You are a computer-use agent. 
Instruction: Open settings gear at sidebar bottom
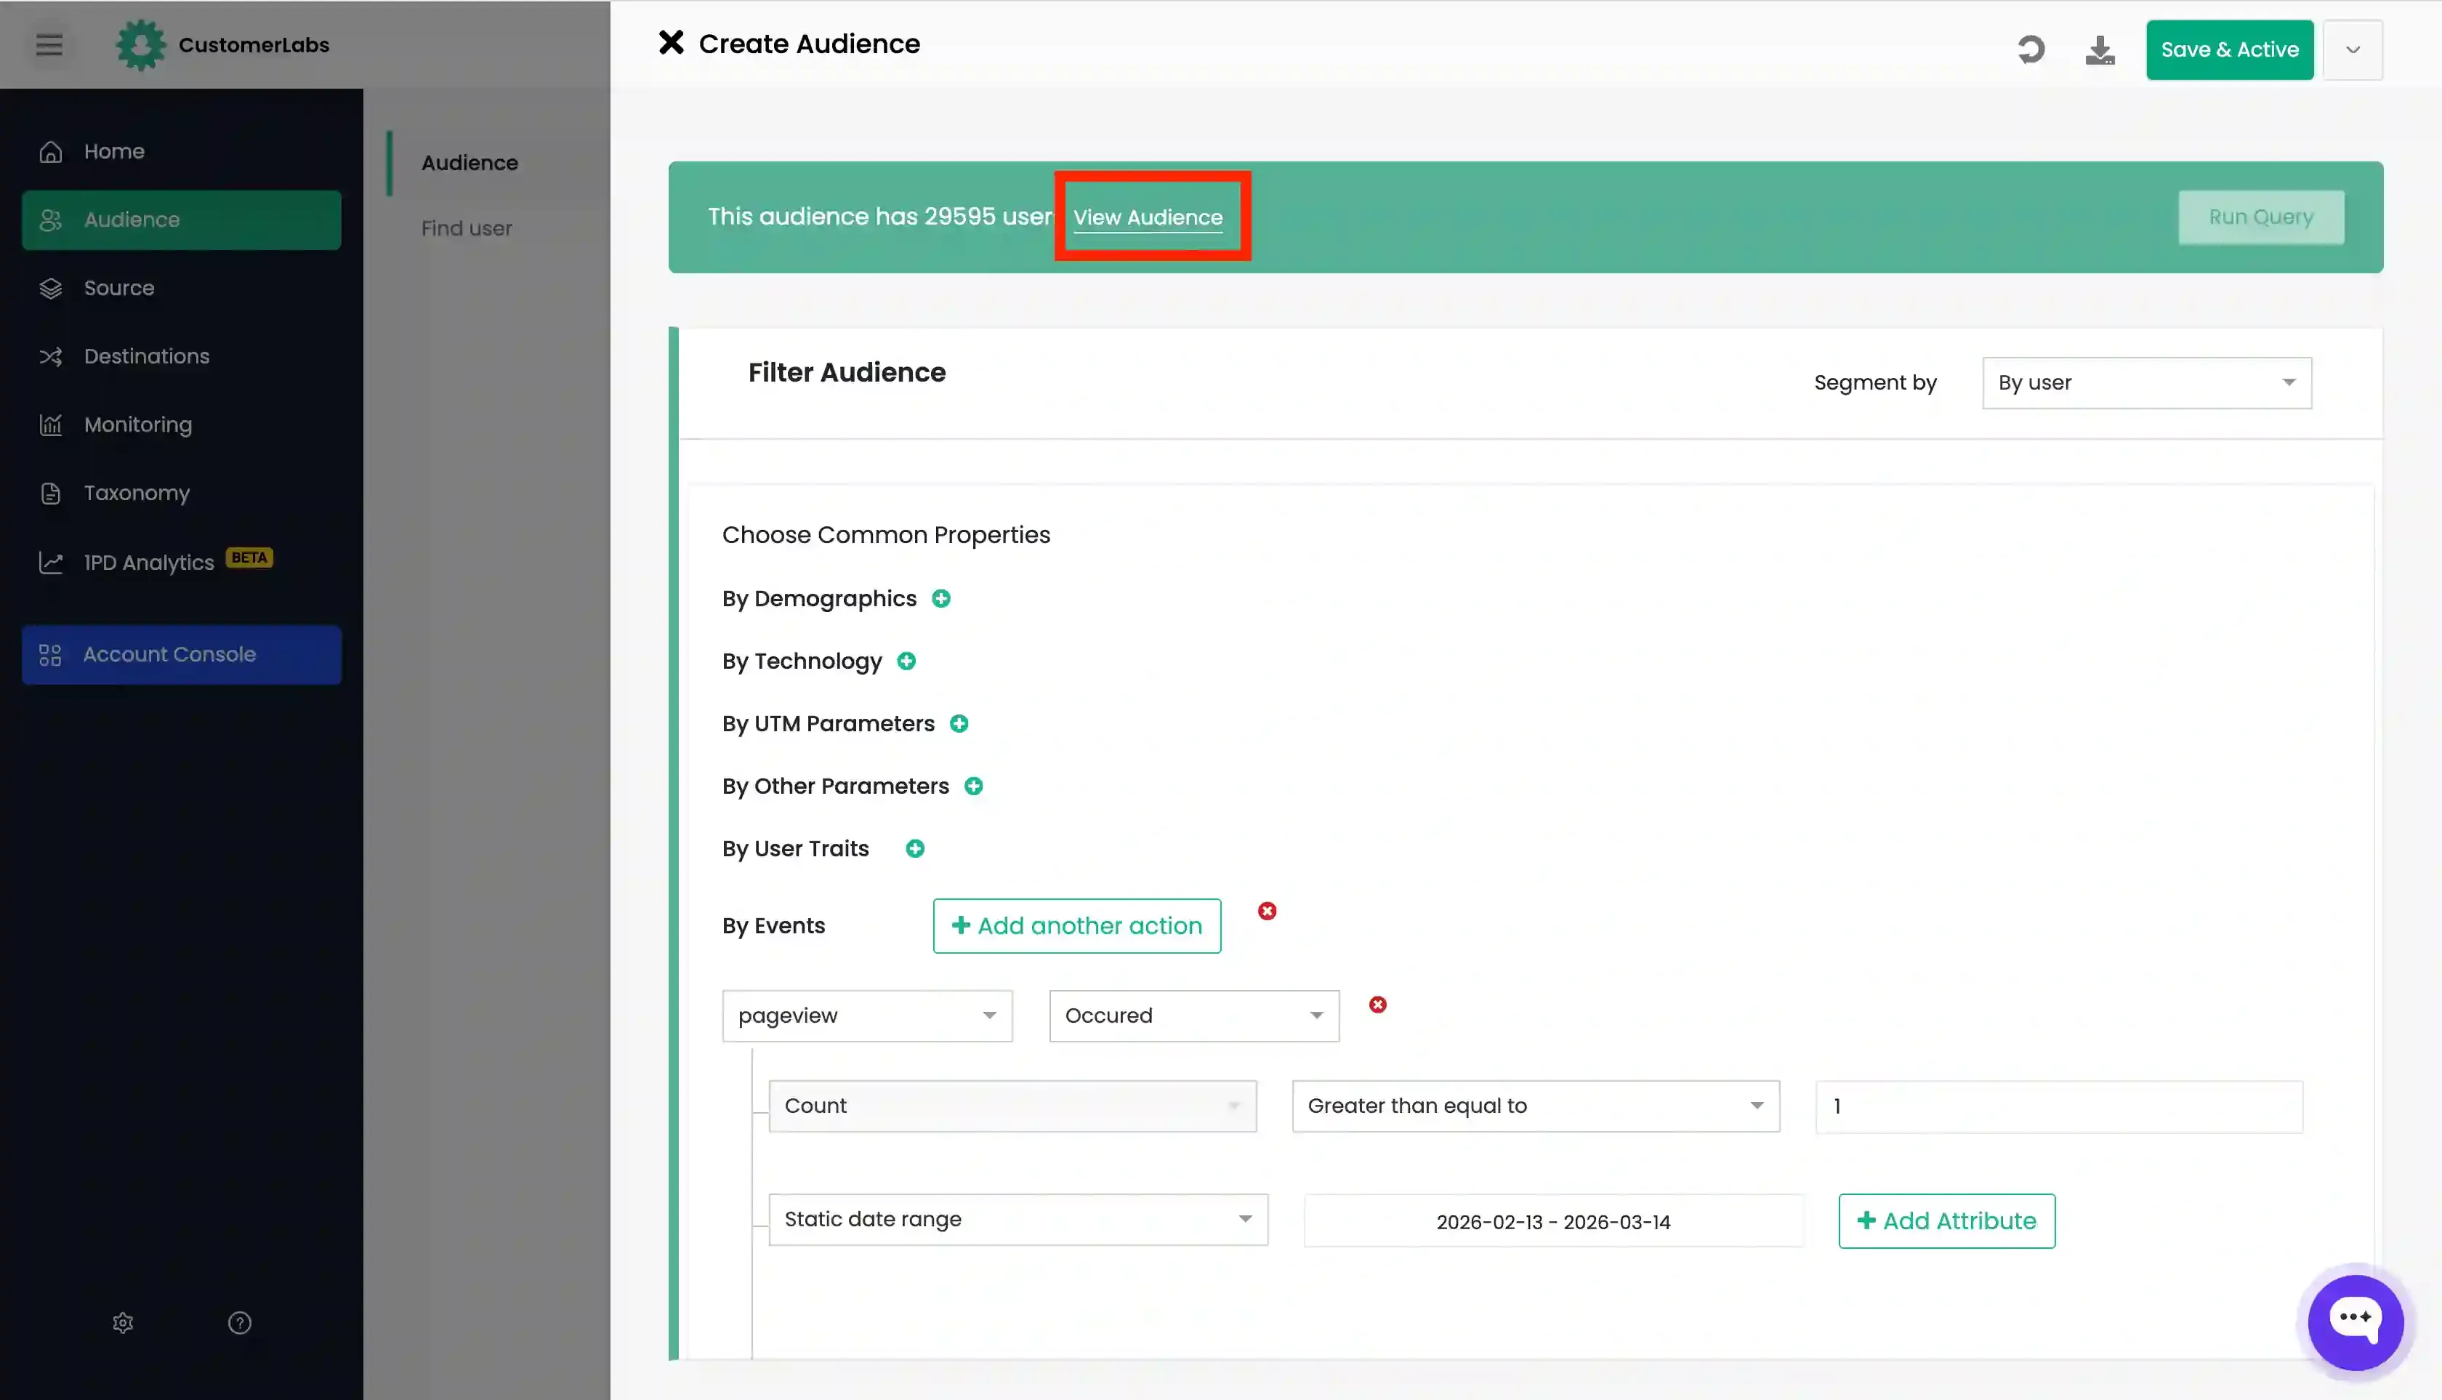[x=123, y=1322]
